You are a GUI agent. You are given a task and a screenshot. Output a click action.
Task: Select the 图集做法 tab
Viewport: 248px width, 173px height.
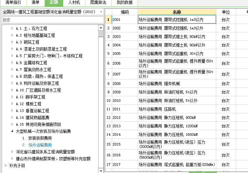(x=98, y=3)
